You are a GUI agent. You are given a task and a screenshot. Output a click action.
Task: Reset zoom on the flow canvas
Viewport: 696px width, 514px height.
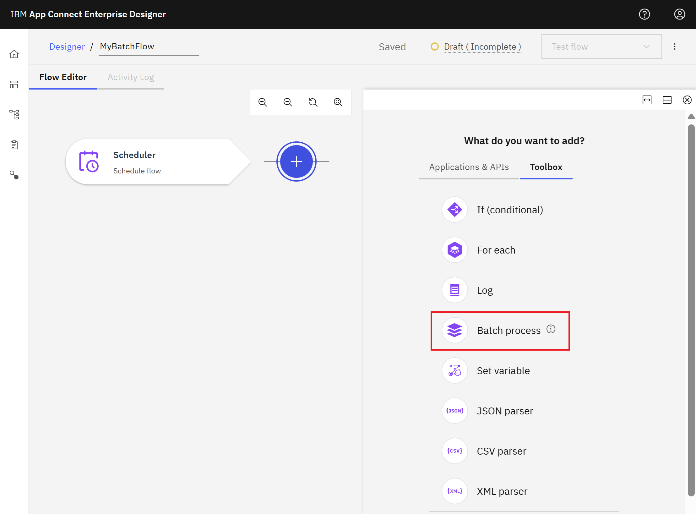(313, 102)
